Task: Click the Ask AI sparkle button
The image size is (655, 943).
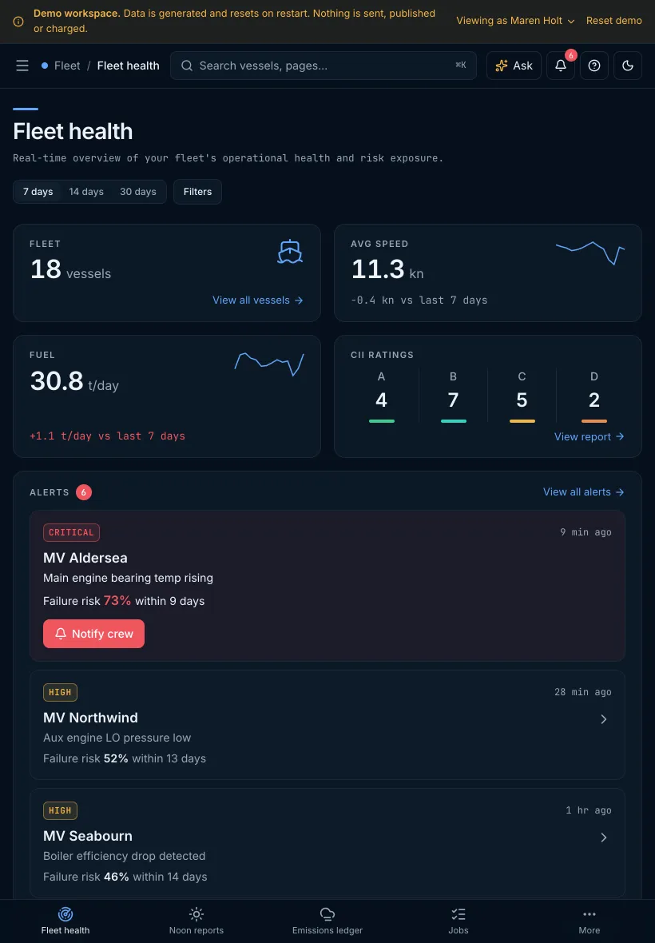Action: (x=514, y=66)
